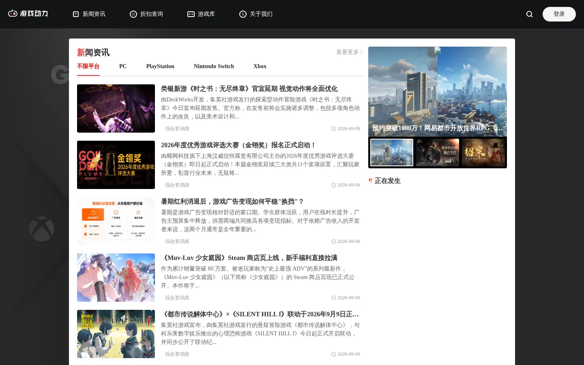The image size is (584, 365).
Task: Open 关于我们 in top navigation
Action: coord(261,14)
